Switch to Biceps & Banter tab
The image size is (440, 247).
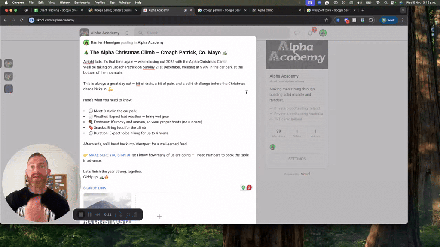(113, 10)
